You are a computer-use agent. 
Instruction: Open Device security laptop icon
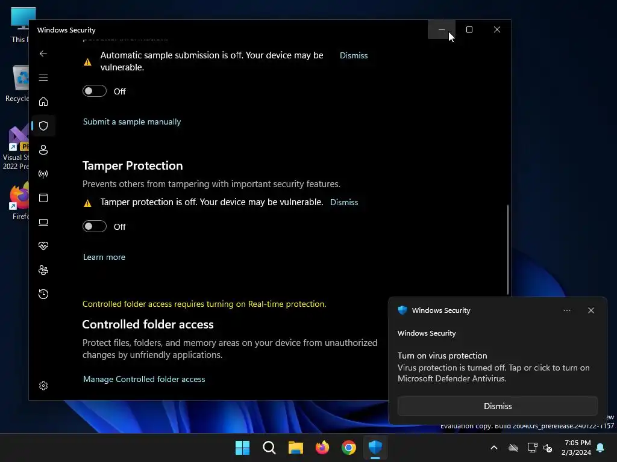pos(43,222)
